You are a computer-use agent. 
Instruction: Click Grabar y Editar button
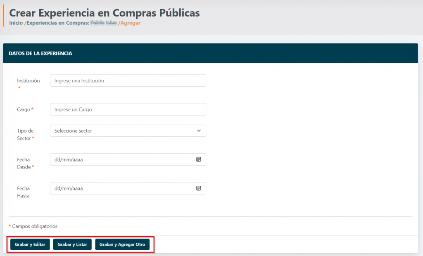[x=30, y=244]
